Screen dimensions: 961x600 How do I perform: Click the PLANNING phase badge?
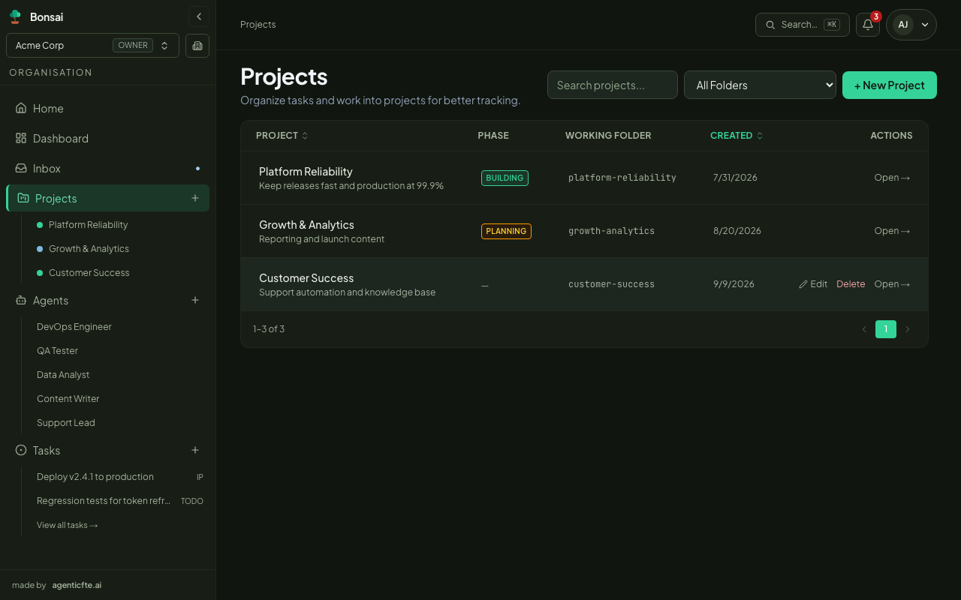pyautogui.click(x=506, y=231)
